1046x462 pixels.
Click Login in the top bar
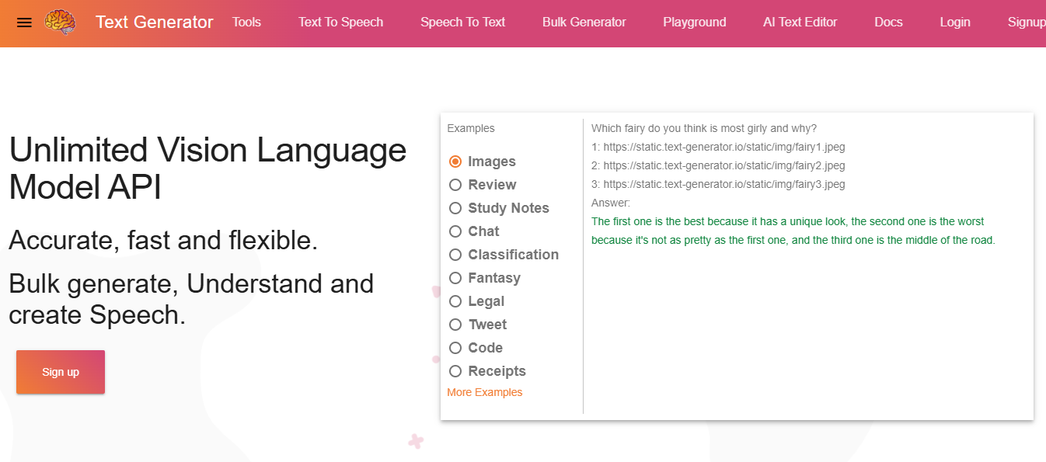[x=954, y=23]
